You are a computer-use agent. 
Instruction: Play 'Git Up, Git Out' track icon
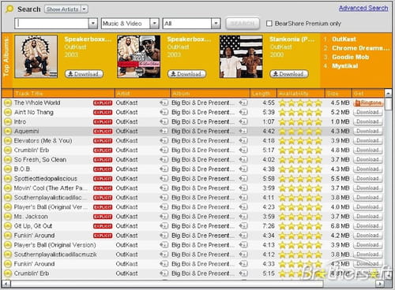8,226
